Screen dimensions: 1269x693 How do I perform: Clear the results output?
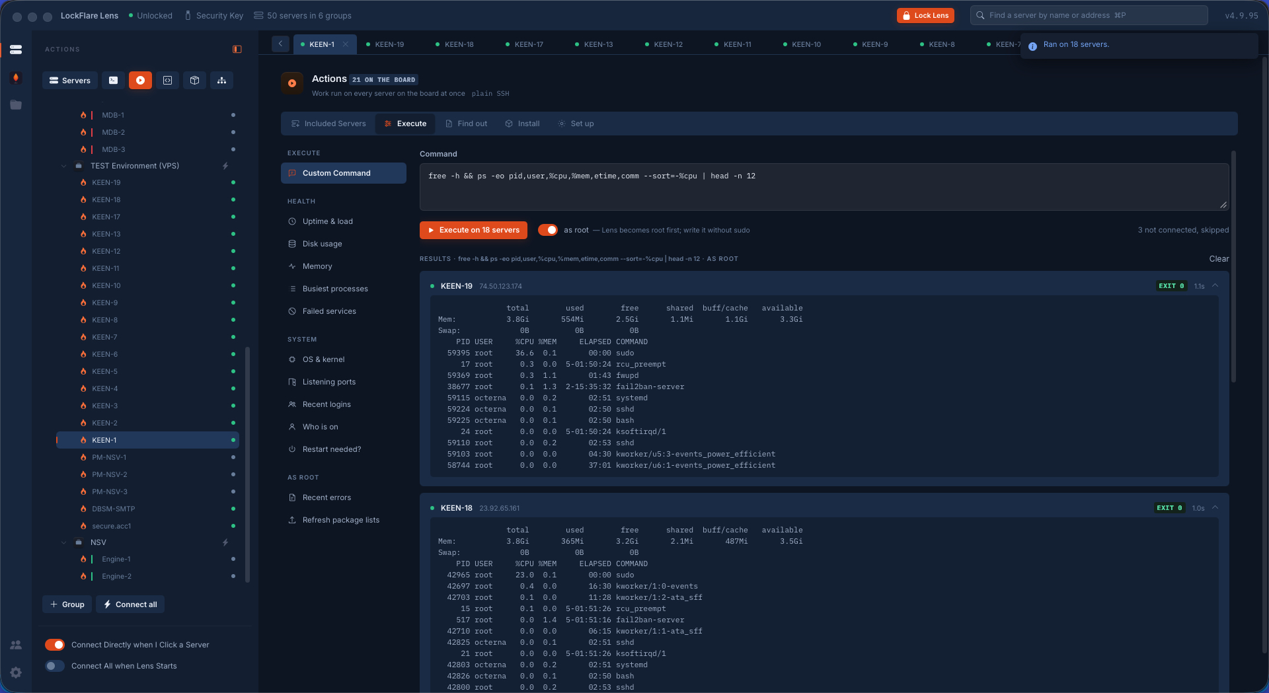[x=1219, y=259]
